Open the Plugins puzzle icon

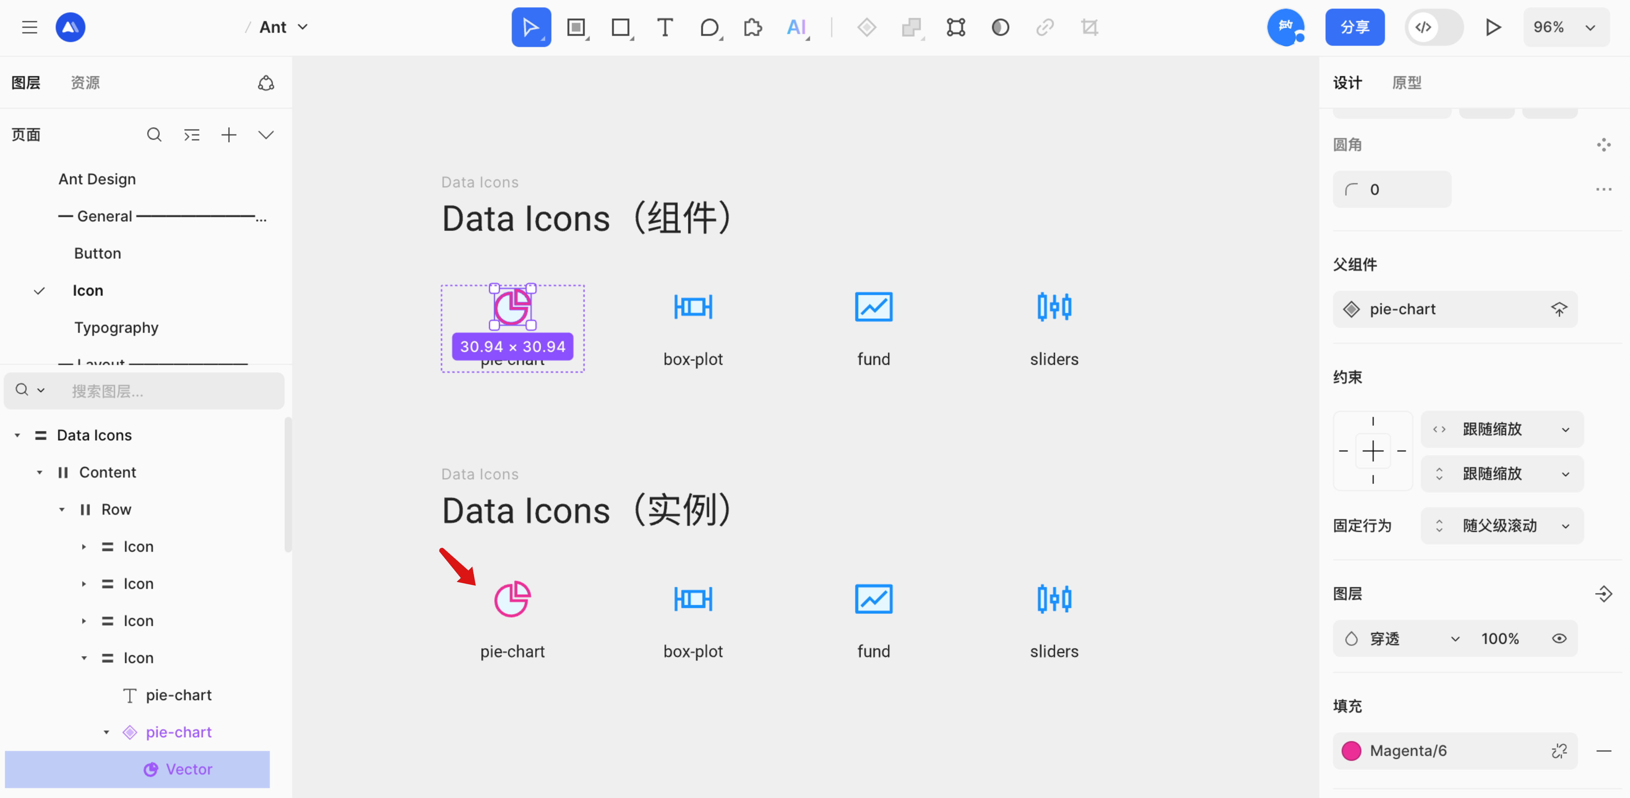coord(752,27)
